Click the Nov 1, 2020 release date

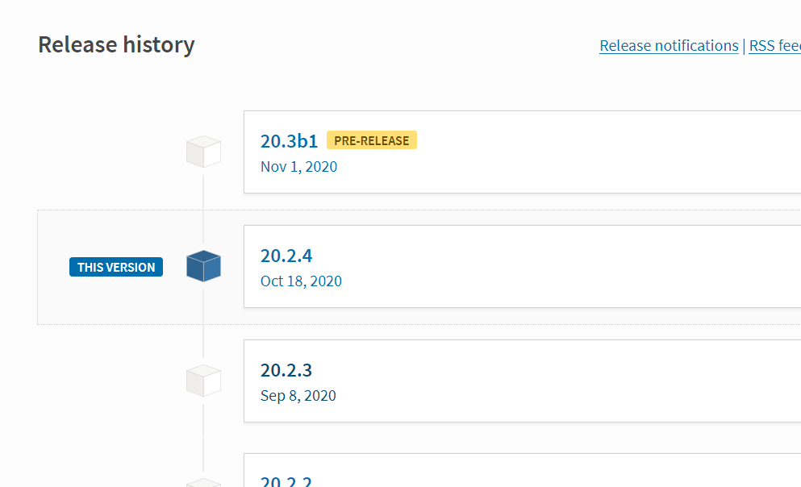click(298, 167)
